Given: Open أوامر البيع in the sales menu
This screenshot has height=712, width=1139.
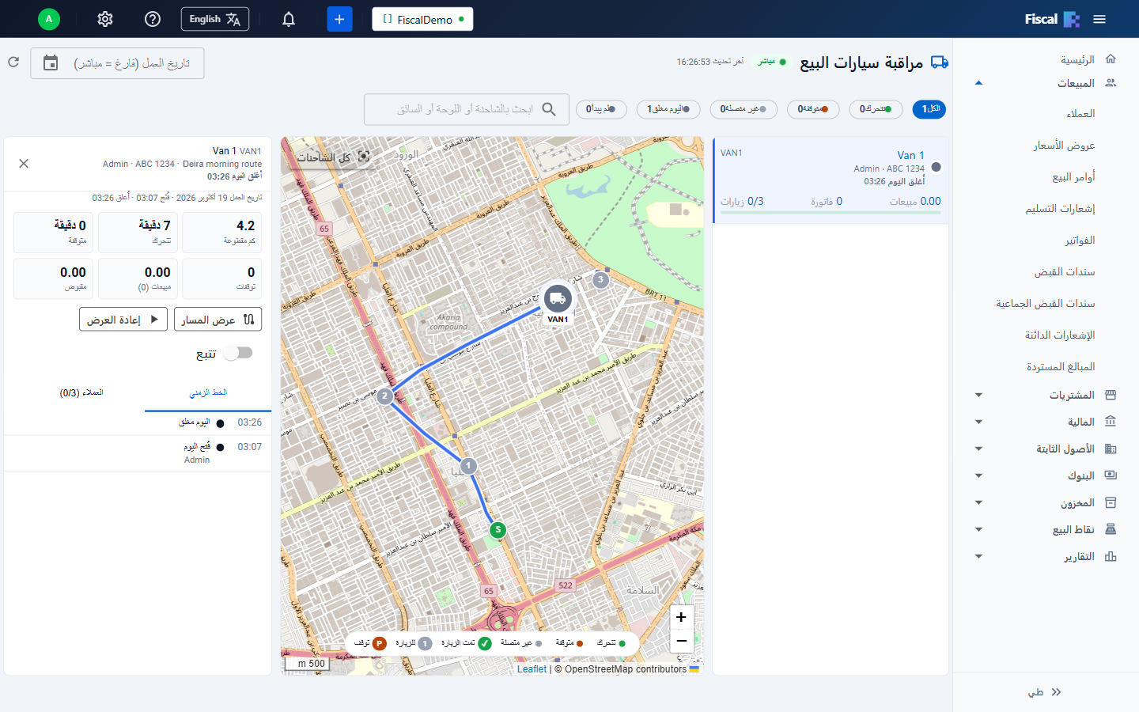Looking at the screenshot, I should point(1073,177).
